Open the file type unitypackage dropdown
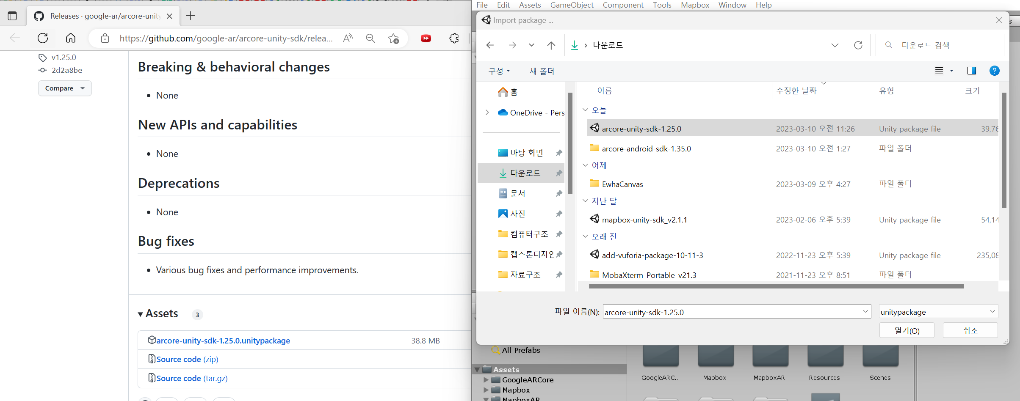 tap(938, 312)
